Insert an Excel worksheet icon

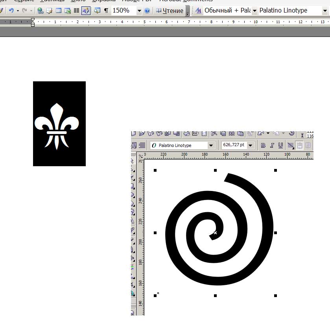click(x=68, y=11)
